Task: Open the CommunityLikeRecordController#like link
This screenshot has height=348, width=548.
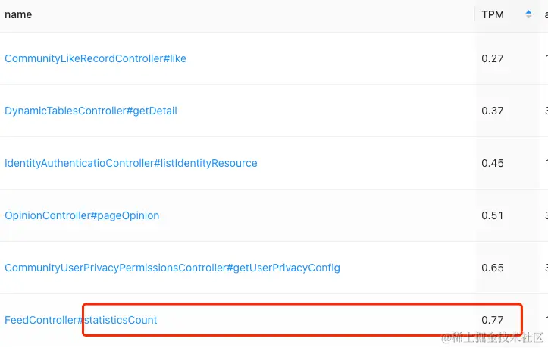Action: pos(96,58)
